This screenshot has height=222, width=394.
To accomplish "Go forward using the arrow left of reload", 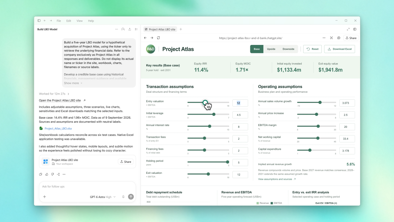I will pyautogui.click(x=152, y=38).
